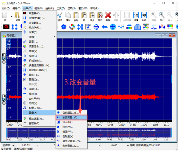This screenshot has width=178, height=151.
Task: Click the copy (复制) toolbar icon
Action: tap(68, 15)
